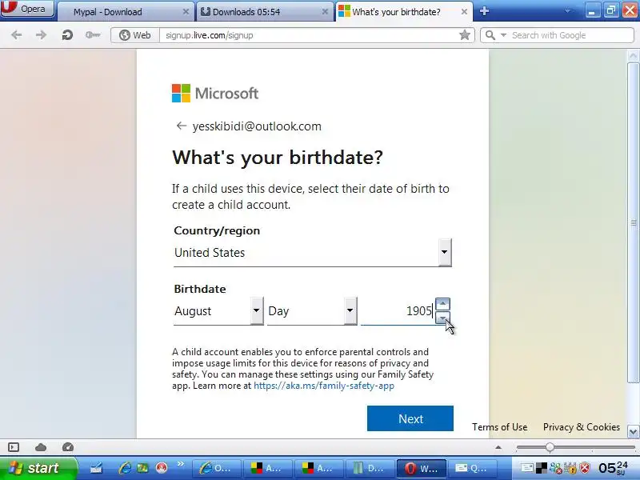The height and width of the screenshot is (480, 640).
Task: Decrease birth year with down spinner arrow
Action: (443, 318)
